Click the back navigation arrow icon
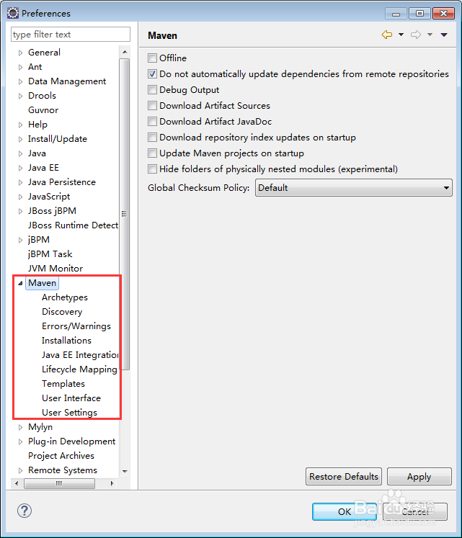Screen dimensions: 462x538 pos(387,35)
